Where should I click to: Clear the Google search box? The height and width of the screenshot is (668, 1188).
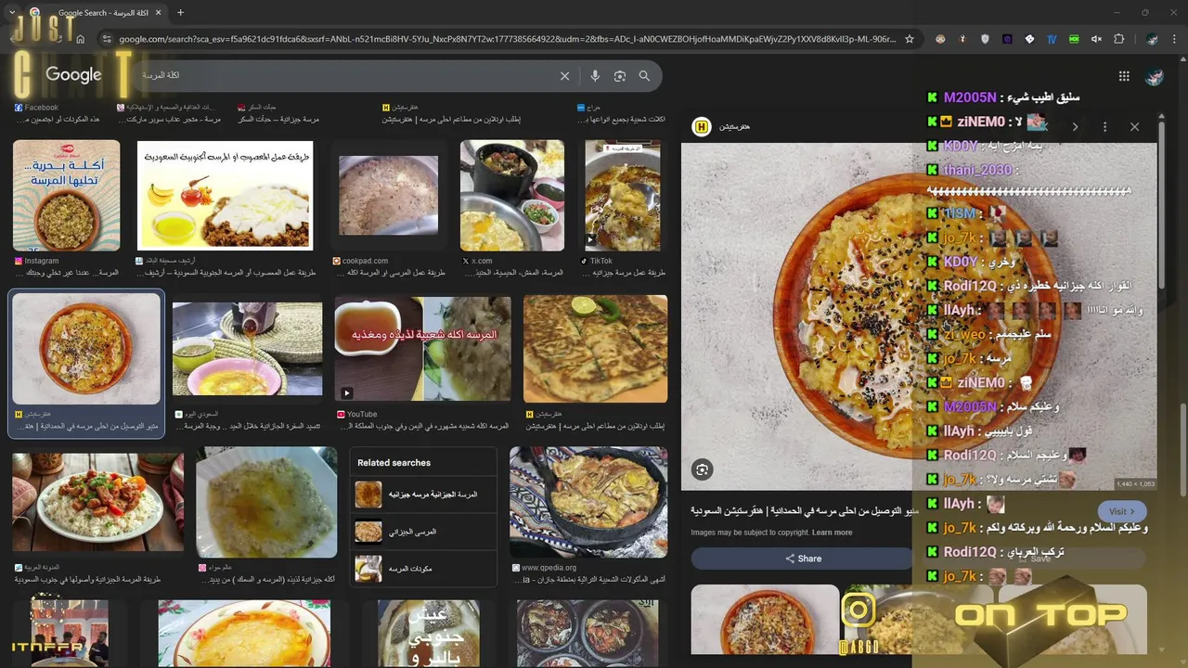click(564, 76)
